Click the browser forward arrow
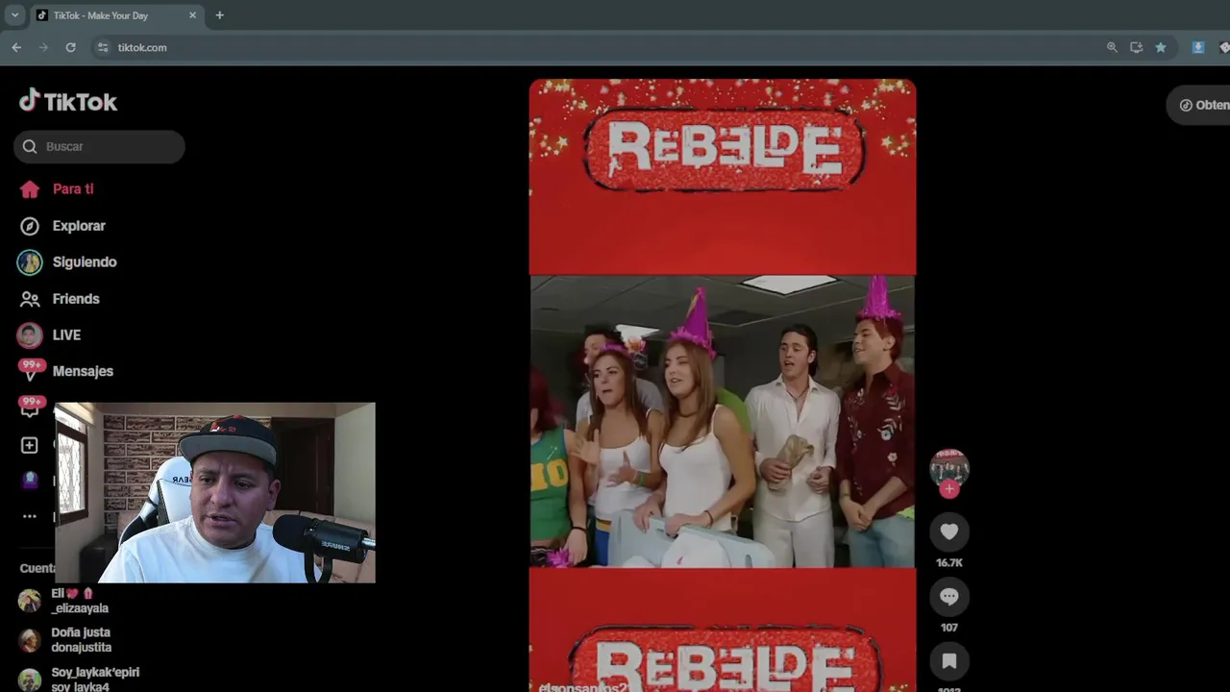The height and width of the screenshot is (692, 1230). tap(43, 47)
